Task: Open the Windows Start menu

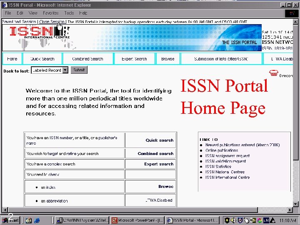Action: click(x=11, y=220)
